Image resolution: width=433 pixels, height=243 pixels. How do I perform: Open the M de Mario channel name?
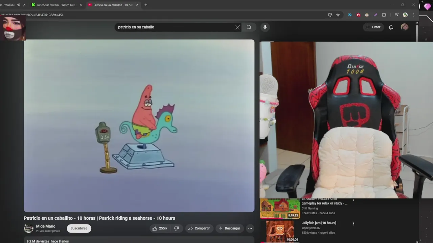46,226
